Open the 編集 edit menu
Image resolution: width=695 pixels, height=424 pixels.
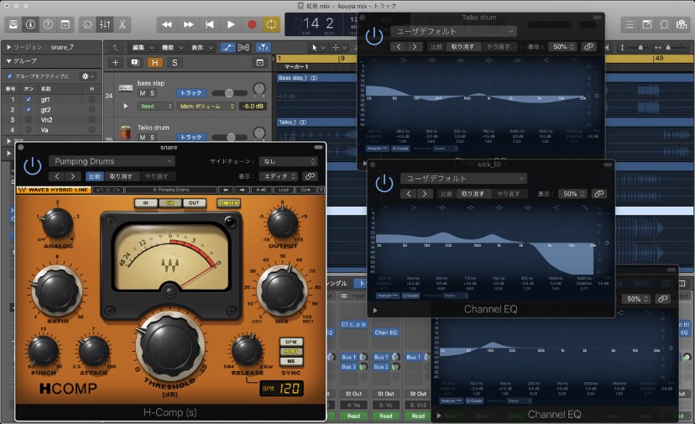coord(143,48)
